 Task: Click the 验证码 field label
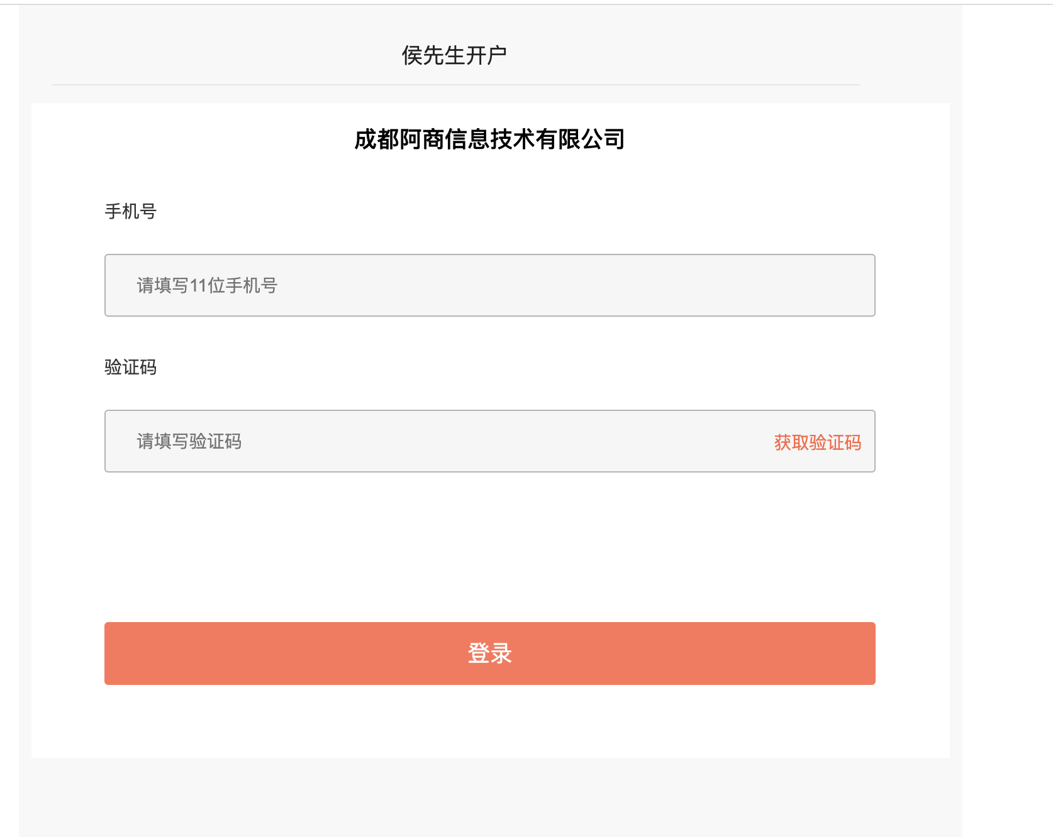coord(130,367)
